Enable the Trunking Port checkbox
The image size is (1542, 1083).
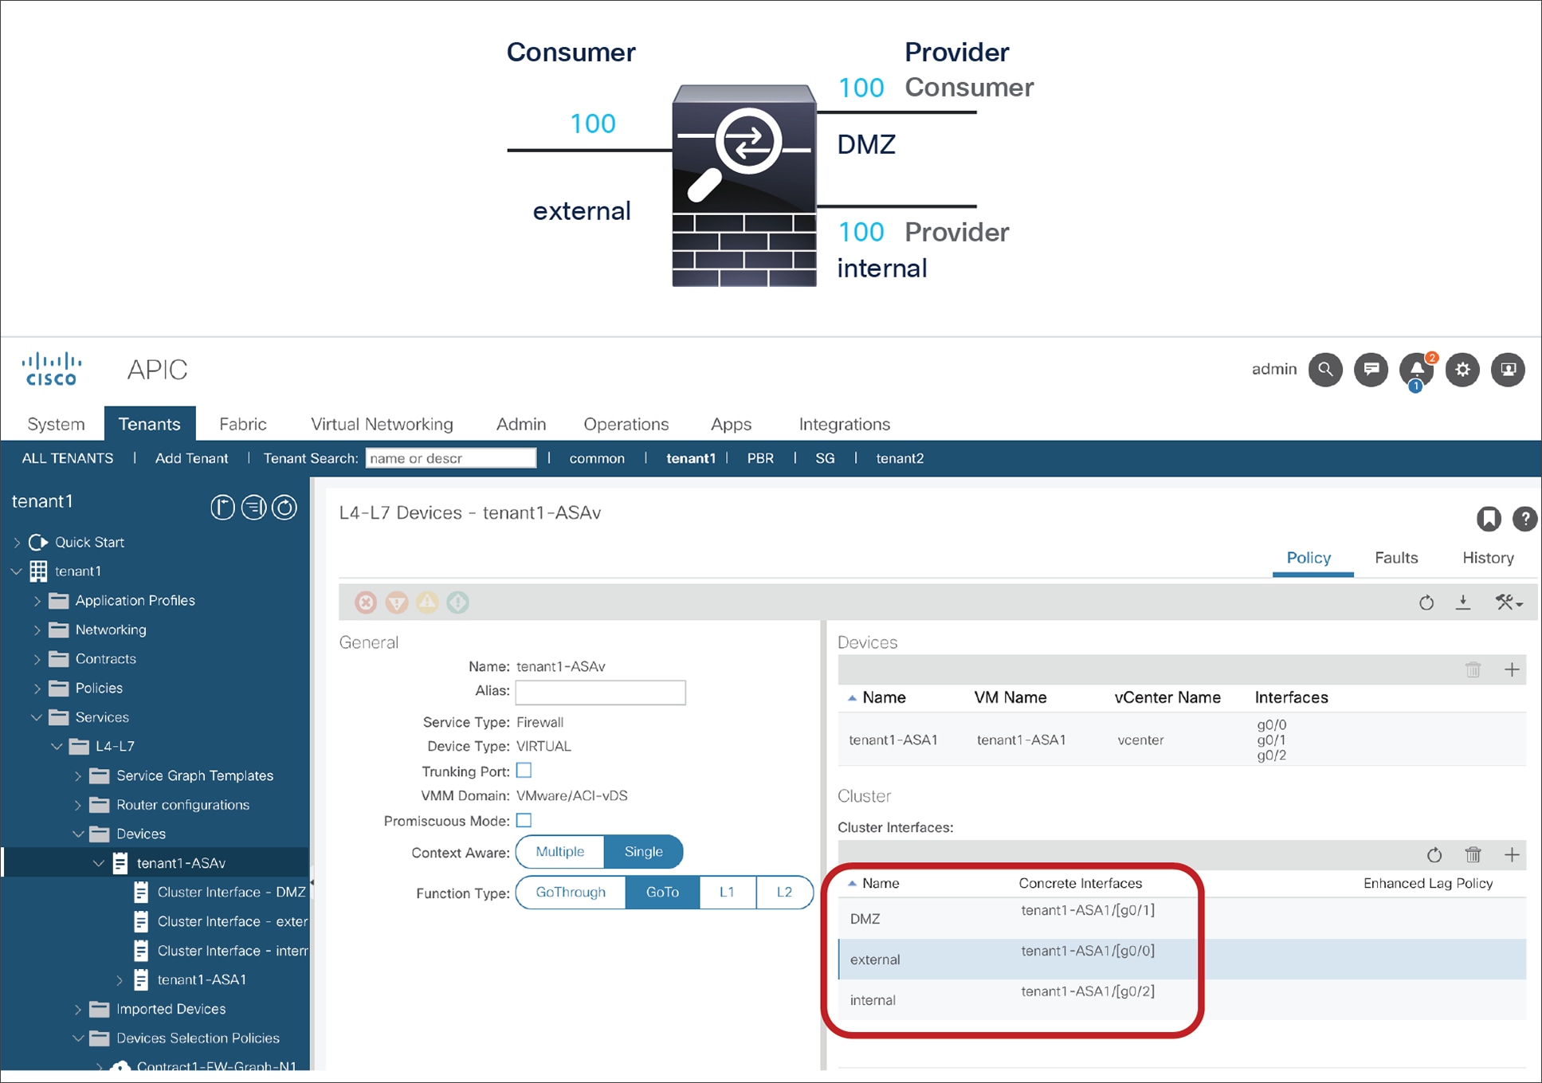(x=524, y=771)
